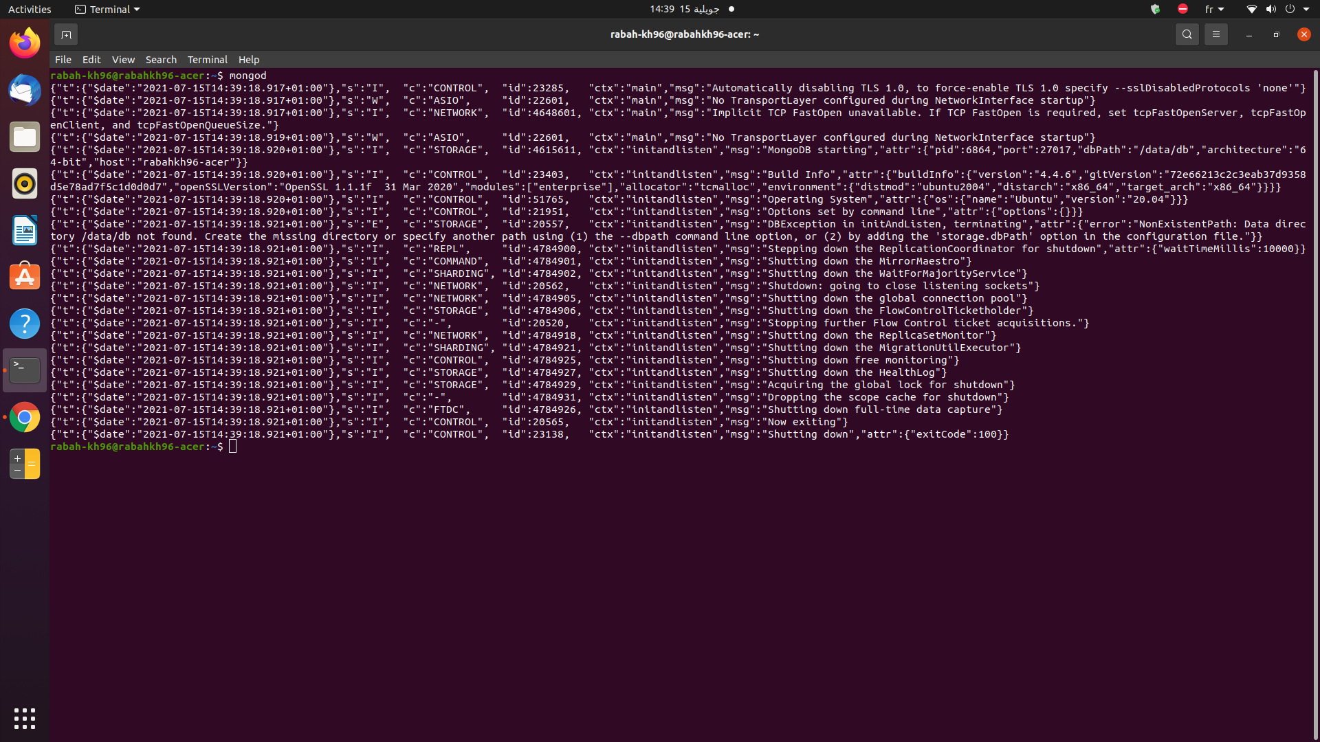Show Applications grid button
1320x742 pixels.
pos(25,719)
